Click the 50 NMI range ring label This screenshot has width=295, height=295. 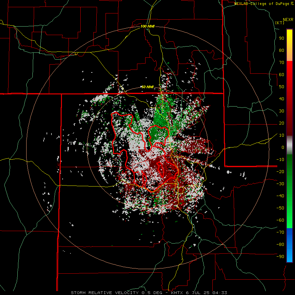point(147,87)
